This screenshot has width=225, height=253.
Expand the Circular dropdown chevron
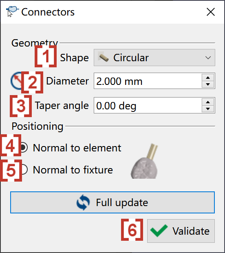click(x=208, y=58)
